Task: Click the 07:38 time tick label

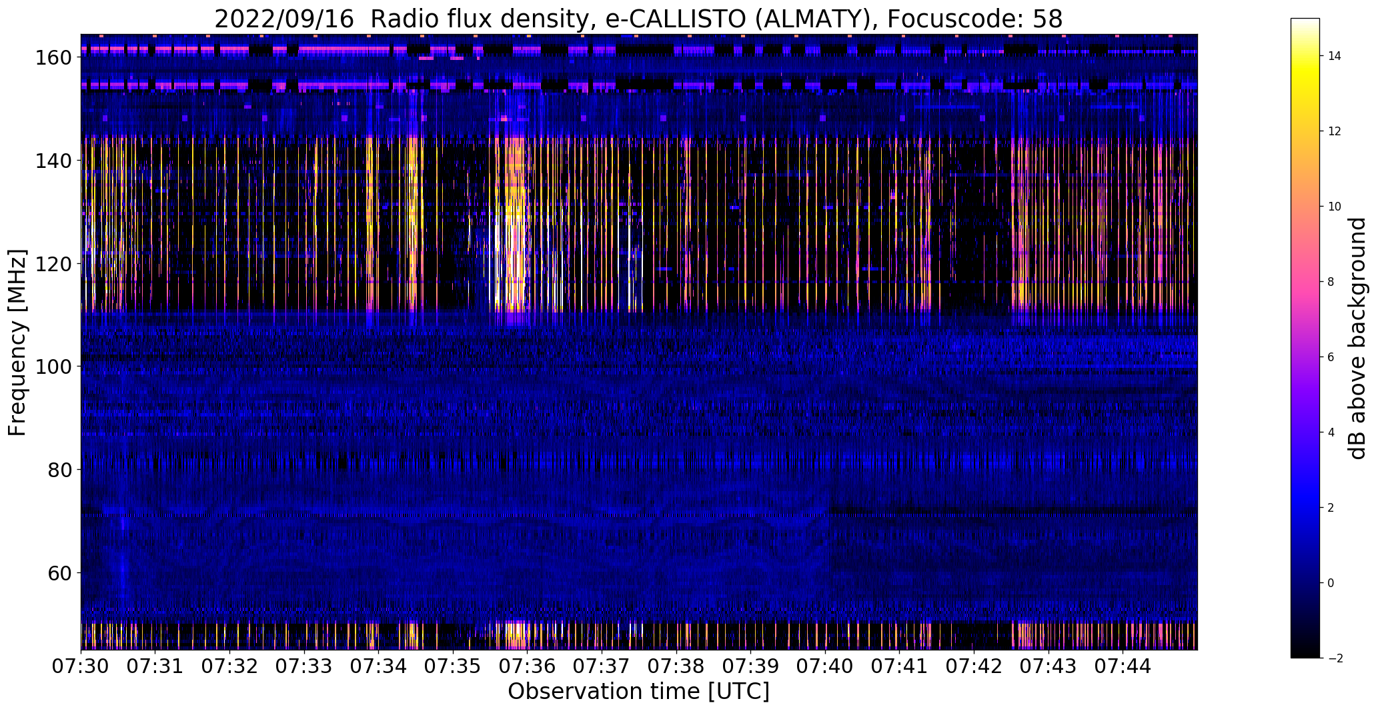Action: point(676,666)
